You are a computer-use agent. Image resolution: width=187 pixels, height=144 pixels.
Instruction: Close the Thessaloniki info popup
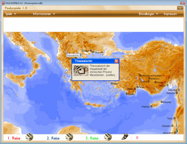point(117,61)
